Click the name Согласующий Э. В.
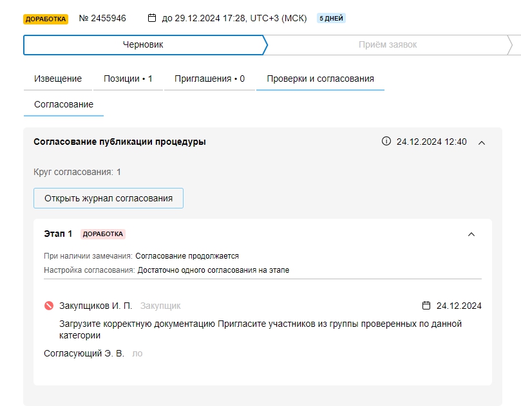 tap(84, 353)
